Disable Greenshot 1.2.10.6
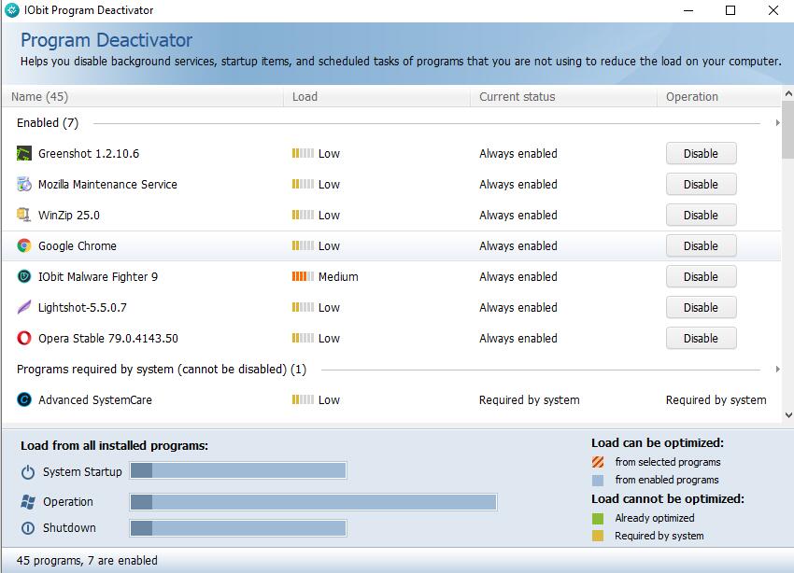794x573 pixels. [x=701, y=153]
